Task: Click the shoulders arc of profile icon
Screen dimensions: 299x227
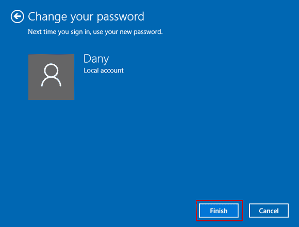Action: click(x=51, y=82)
